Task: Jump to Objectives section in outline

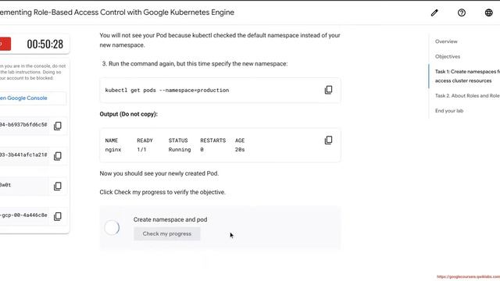Action: tap(448, 56)
